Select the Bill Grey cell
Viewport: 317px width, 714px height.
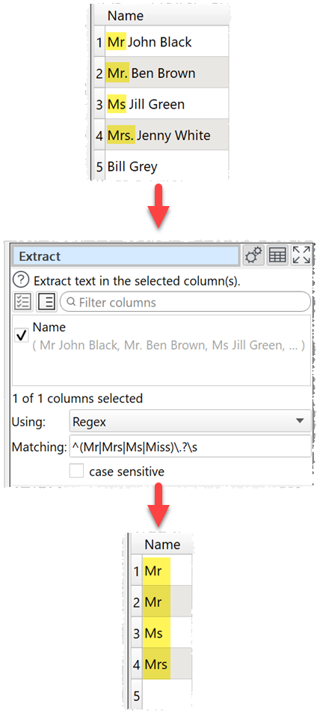pyautogui.click(x=167, y=166)
